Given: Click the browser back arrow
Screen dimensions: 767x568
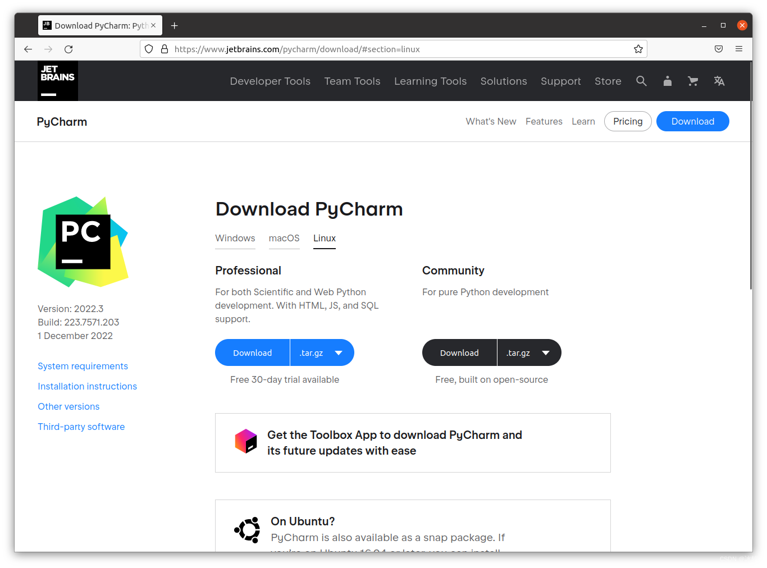Looking at the screenshot, I should [x=28, y=49].
